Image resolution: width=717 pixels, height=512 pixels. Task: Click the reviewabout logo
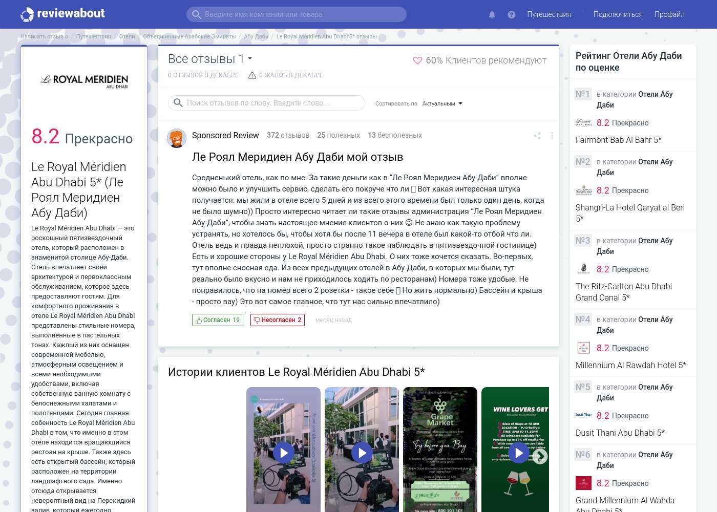point(62,14)
